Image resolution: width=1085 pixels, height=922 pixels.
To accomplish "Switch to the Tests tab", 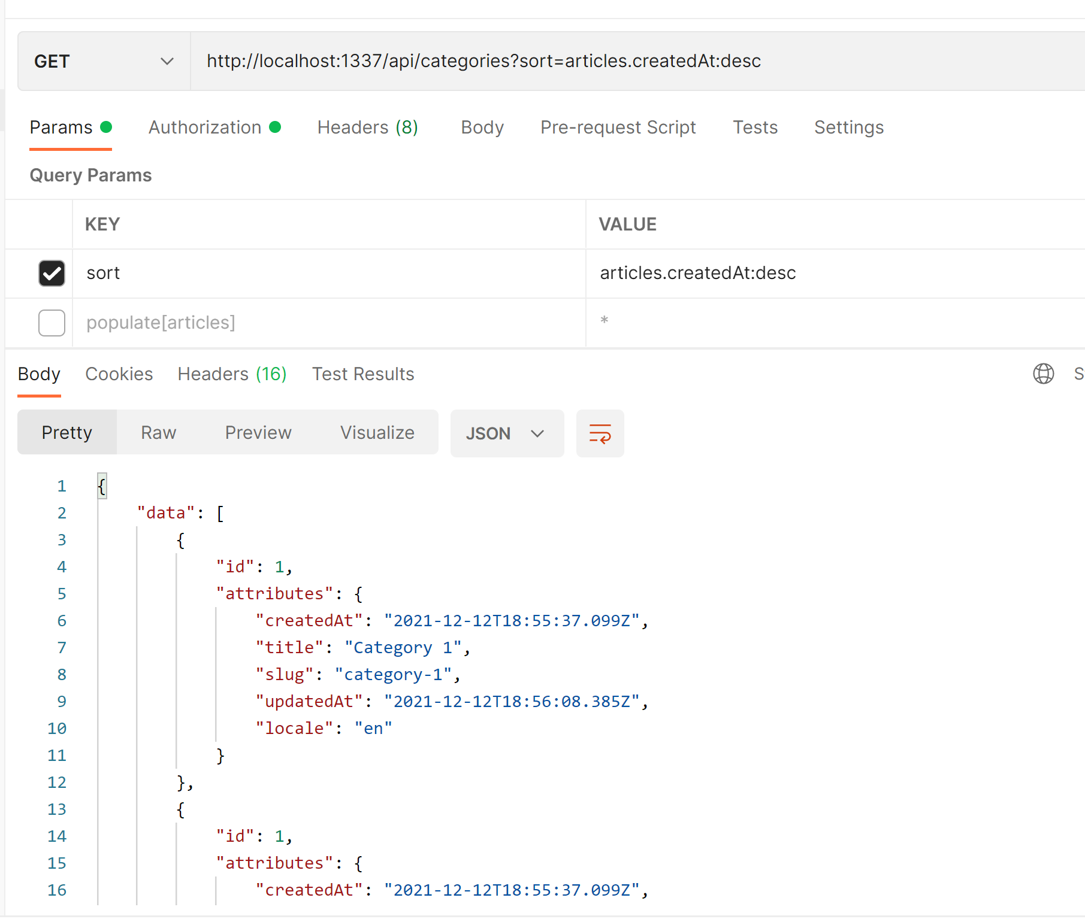I will (x=755, y=127).
